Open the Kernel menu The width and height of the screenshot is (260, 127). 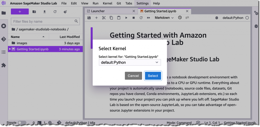(107, 3)
